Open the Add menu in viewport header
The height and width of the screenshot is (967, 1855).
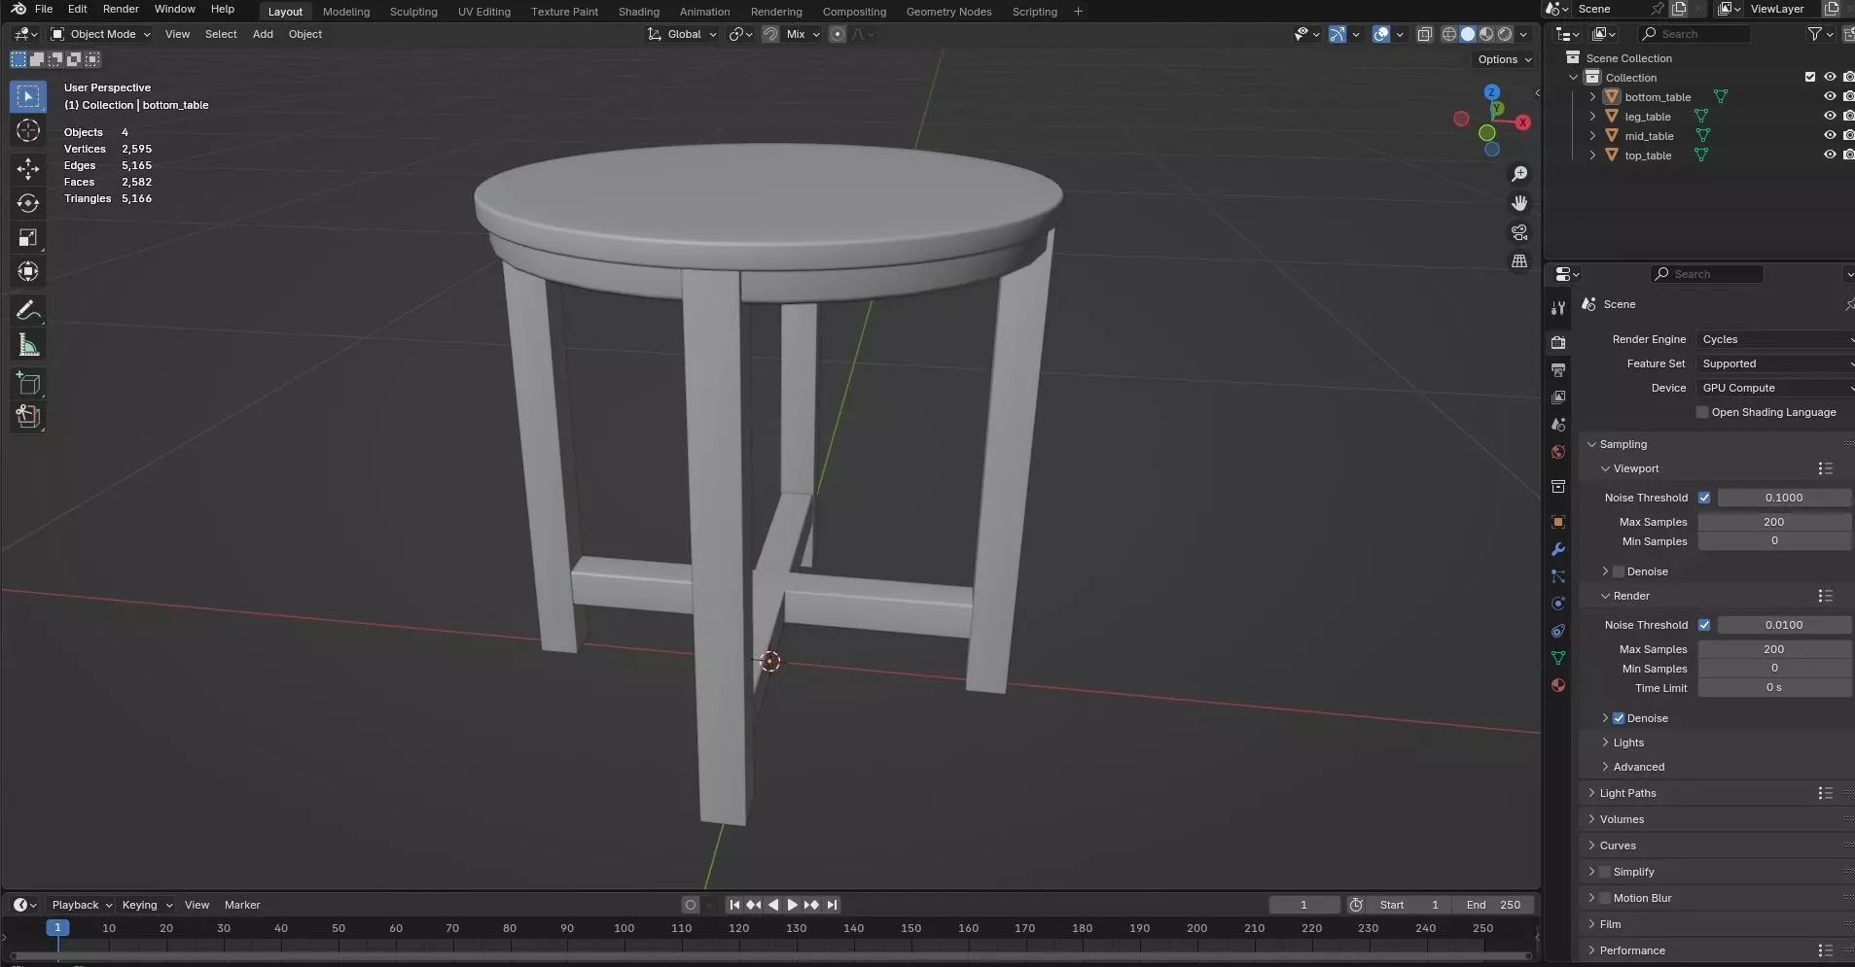pos(263,34)
